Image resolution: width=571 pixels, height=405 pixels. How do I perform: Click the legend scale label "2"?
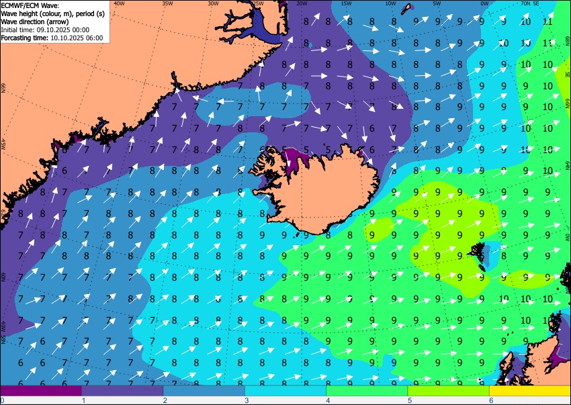point(165,400)
